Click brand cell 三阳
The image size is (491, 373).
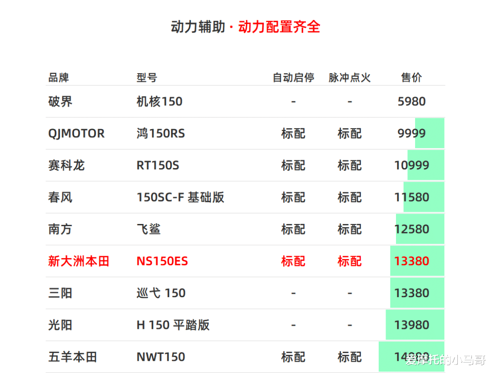(x=60, y=293)
